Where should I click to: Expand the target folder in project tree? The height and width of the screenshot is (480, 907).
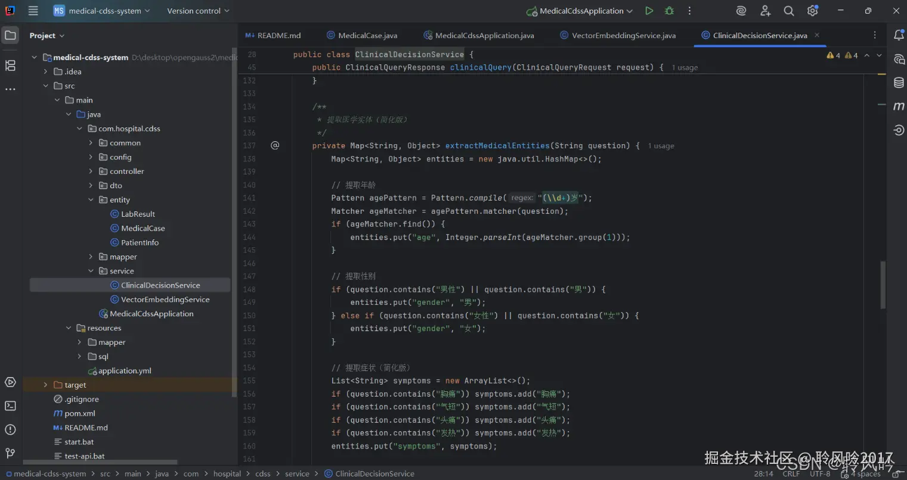click(45, 385)
